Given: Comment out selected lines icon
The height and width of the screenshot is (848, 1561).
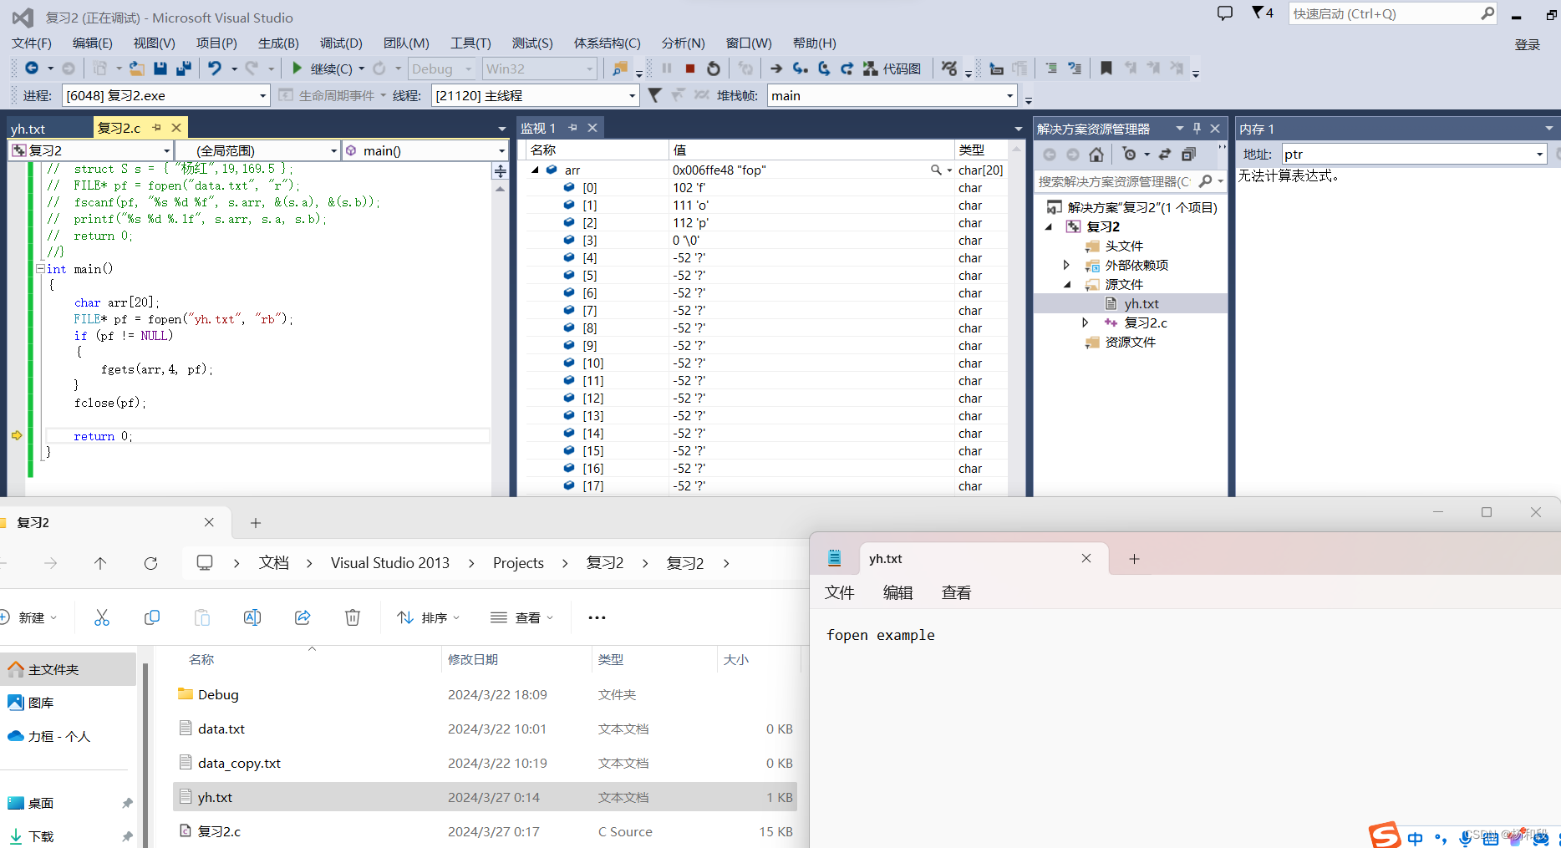Looking at the screenshot, I should [x=1051, y=69].
